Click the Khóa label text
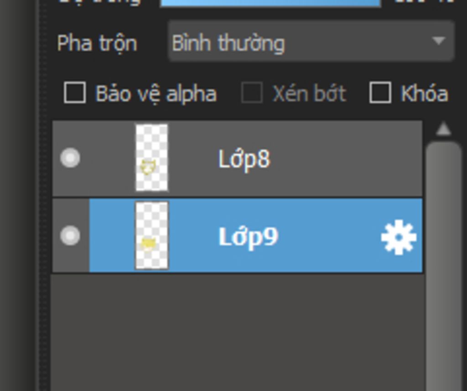This screenshot has height=391, width=467. coord(425,94)
